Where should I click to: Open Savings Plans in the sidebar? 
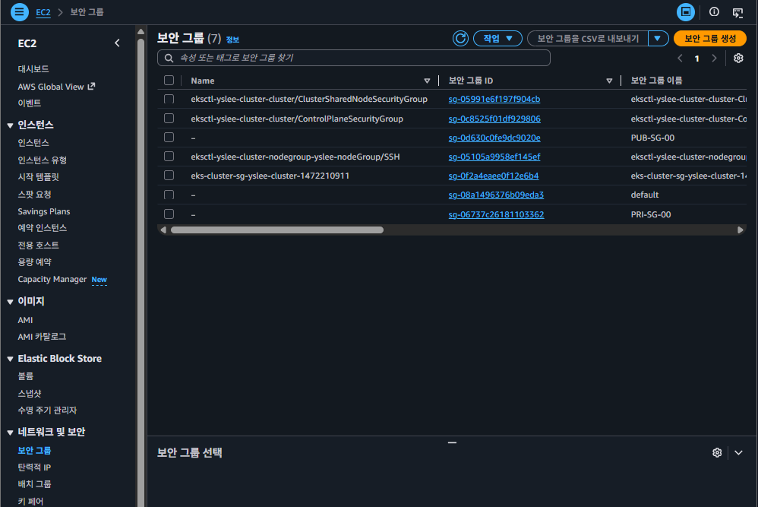[x=44, y=211]
